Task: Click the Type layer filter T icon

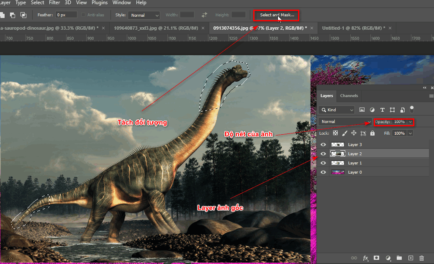Action: coord(382,109)
